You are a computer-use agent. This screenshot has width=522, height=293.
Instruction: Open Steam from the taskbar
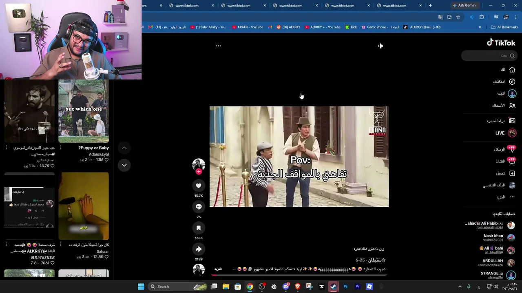pyautogui.click(x=333, y=286)
